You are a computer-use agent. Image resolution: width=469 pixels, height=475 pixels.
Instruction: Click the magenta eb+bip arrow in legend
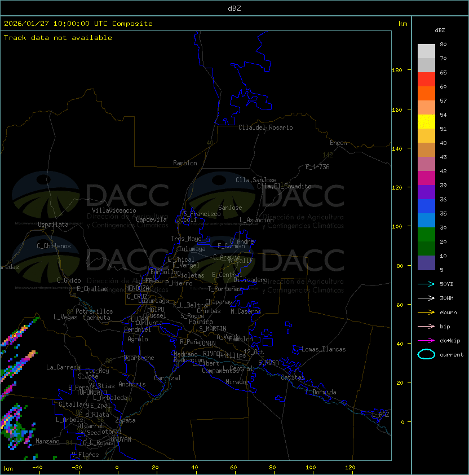(426, 341)
